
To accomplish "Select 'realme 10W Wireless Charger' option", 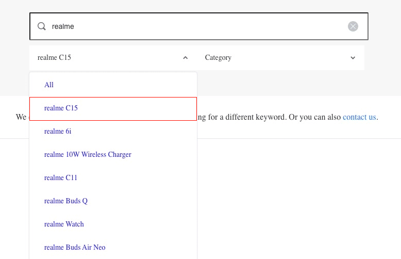I will point(113,155).
